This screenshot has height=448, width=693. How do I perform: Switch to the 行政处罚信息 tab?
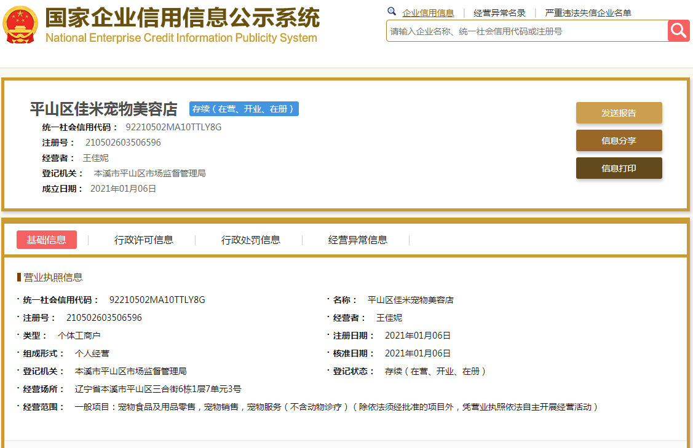click(x=251, y=240)
